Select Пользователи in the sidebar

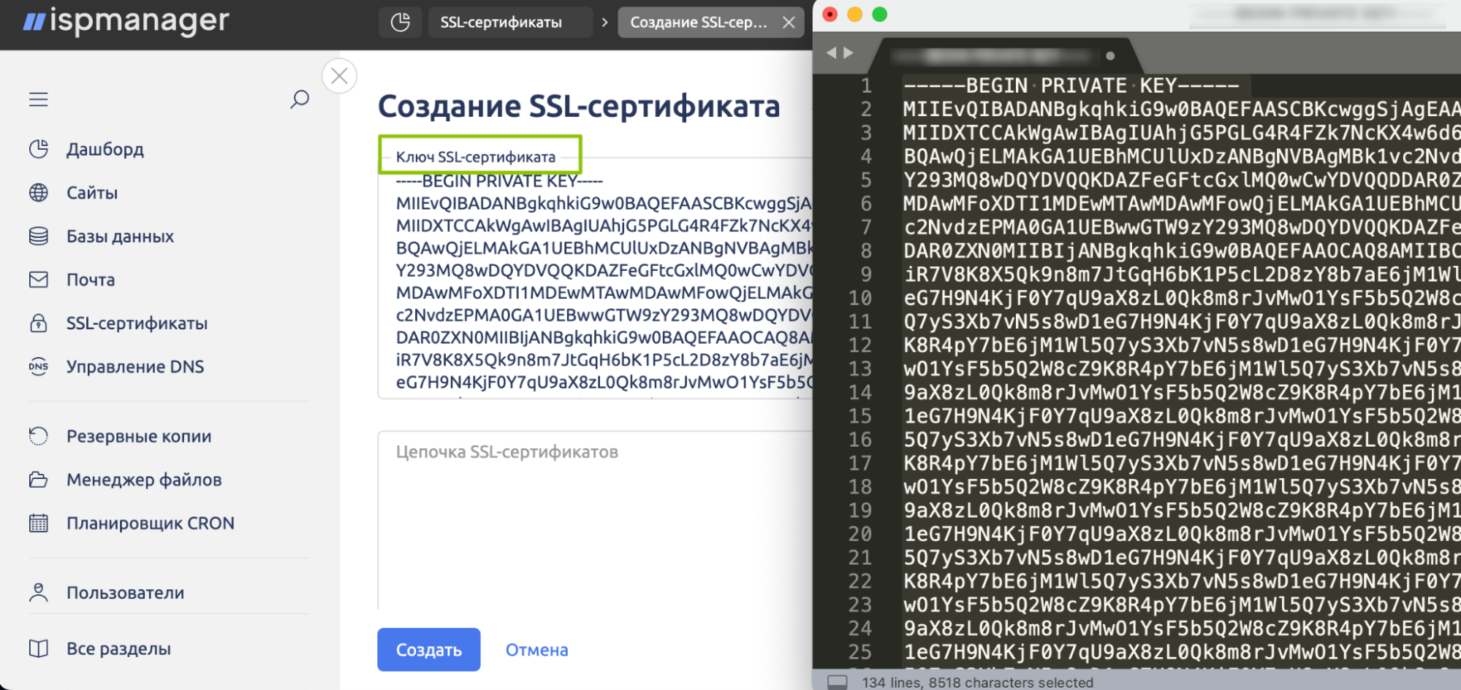point(125,593)
